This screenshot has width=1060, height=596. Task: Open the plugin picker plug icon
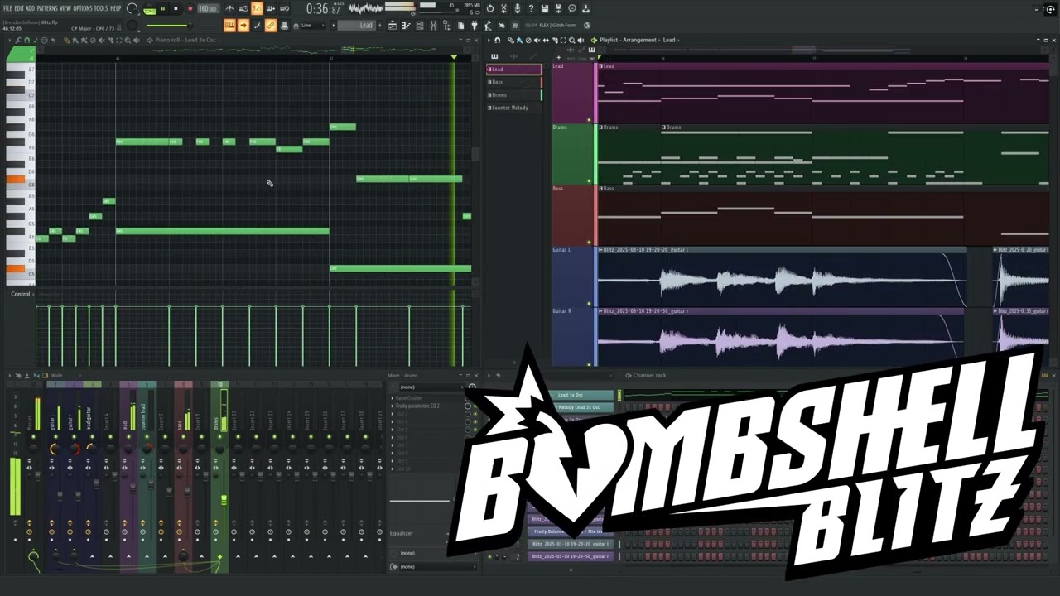pyautogui.click(x=474, y=26)
